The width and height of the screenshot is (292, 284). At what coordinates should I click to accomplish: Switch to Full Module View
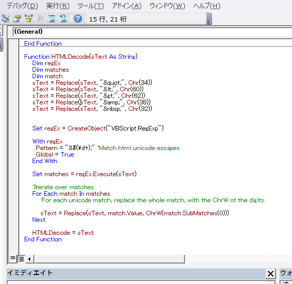click(x=21, y=259)
